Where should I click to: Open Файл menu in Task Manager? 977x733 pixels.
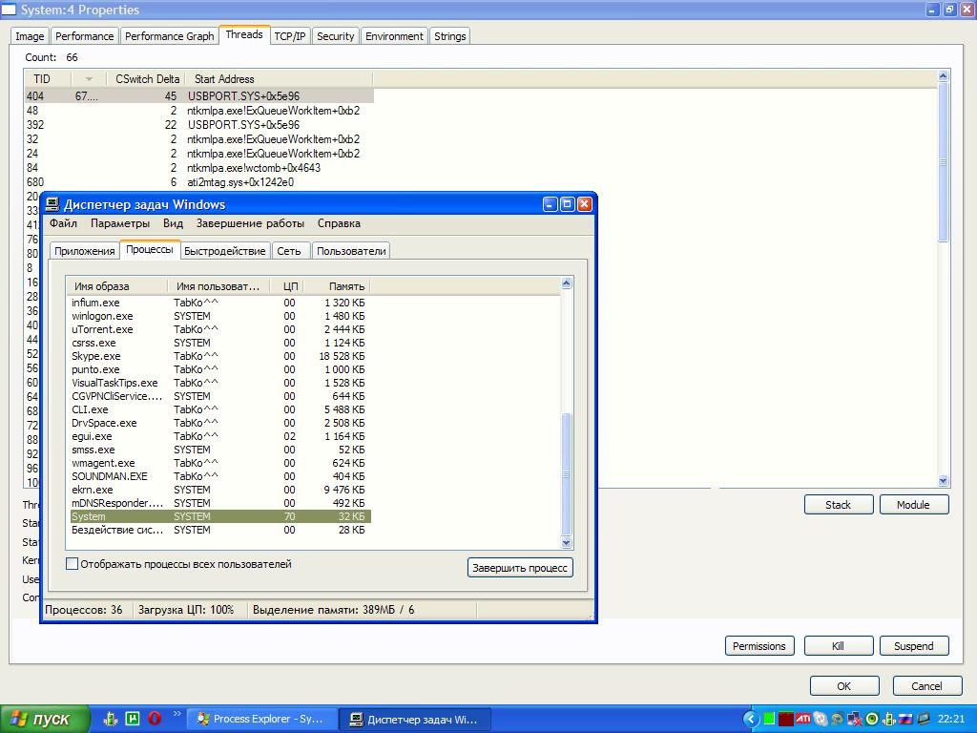point(63,223)
